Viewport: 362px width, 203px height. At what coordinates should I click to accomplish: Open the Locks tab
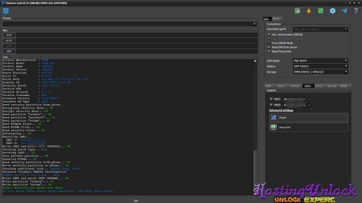point(318,86)
